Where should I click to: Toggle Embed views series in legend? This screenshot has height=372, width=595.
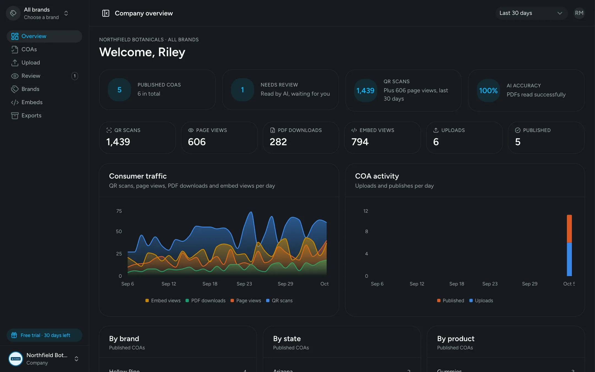(x=163, y=301)
